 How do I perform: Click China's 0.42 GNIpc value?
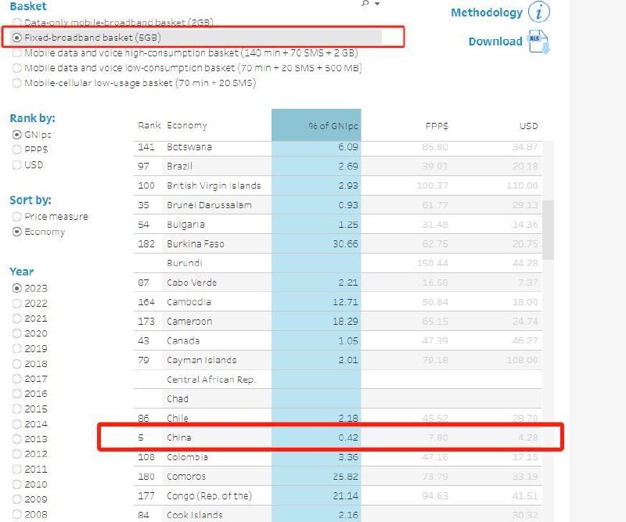pos(348,437)
